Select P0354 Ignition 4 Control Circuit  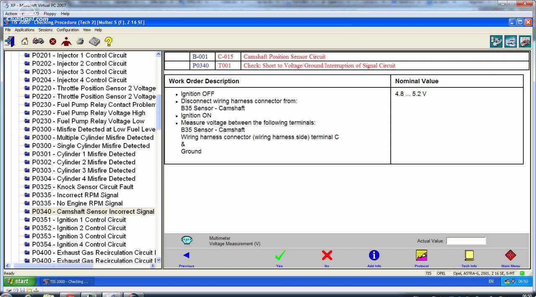79,245
